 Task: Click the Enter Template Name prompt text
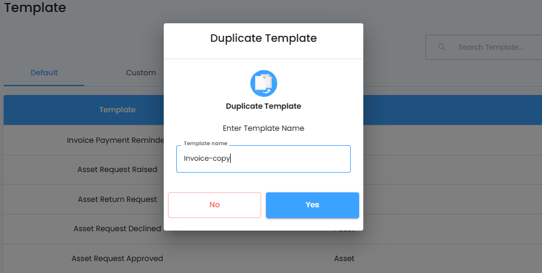click(x=264, y=128)
